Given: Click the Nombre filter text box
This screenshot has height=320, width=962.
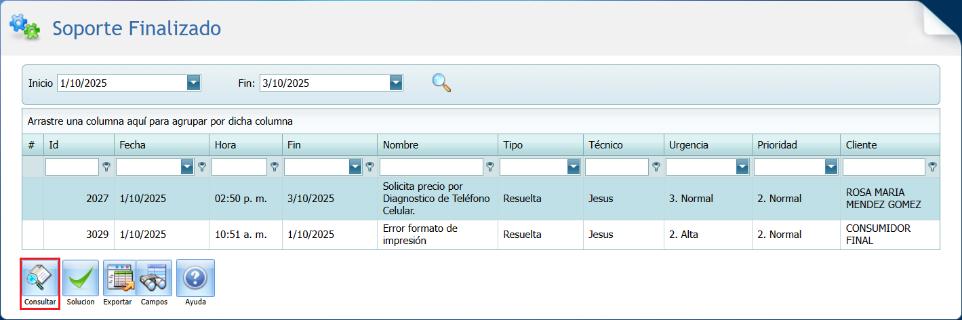Looking at the screenshot, I should click(431, 167).
